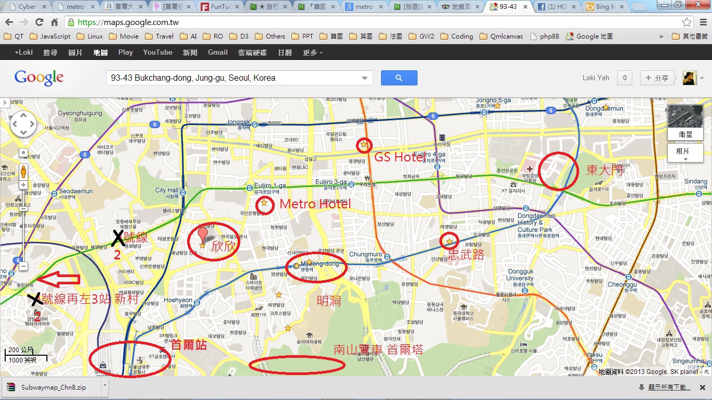Image resolution: width=712 pixels, height=400 pixels.
Task: Open the search box suggestions dropdown arrow
Action: pos(365,78)
